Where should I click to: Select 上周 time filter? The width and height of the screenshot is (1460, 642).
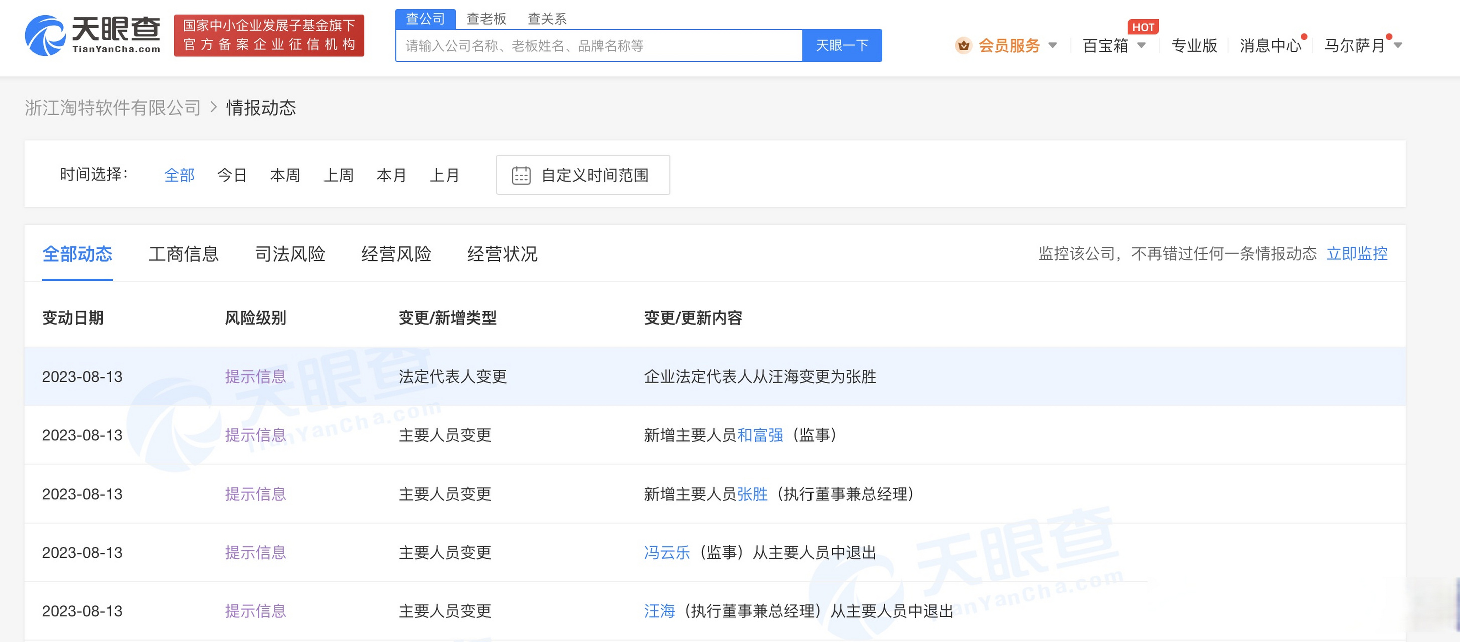[x=339, y=175]
